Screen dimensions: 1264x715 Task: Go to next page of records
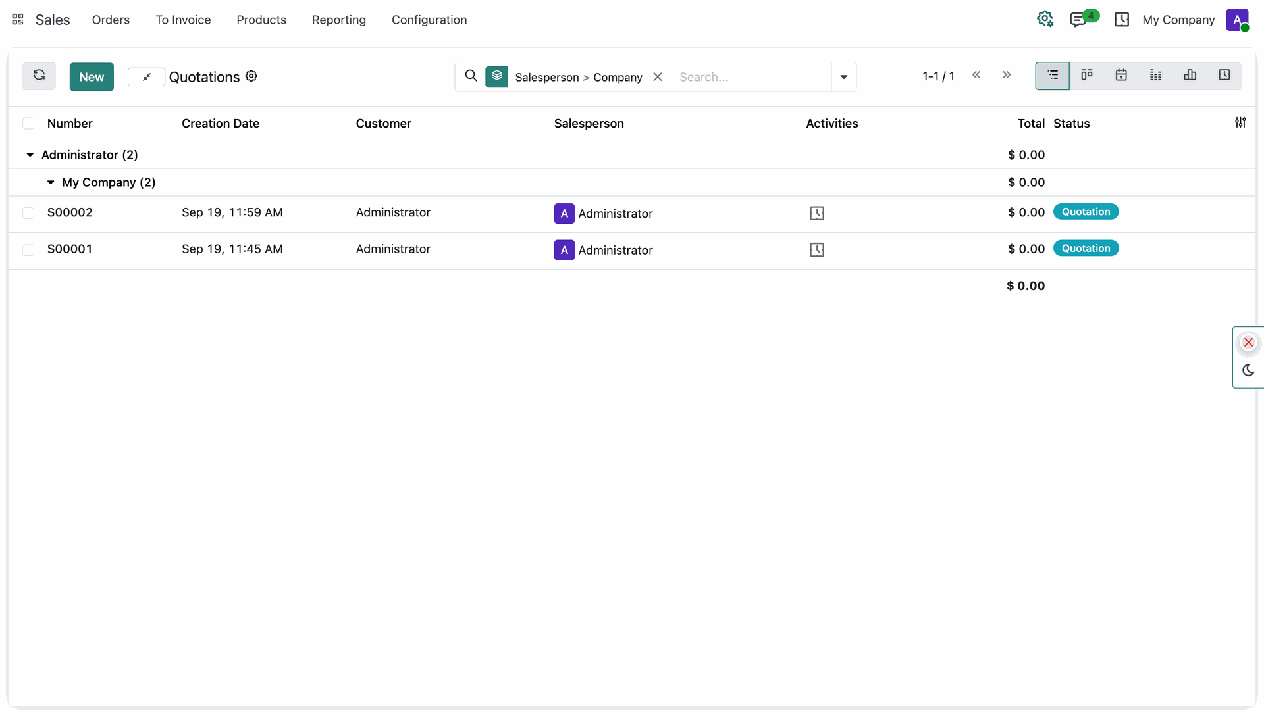[1007, 75]
